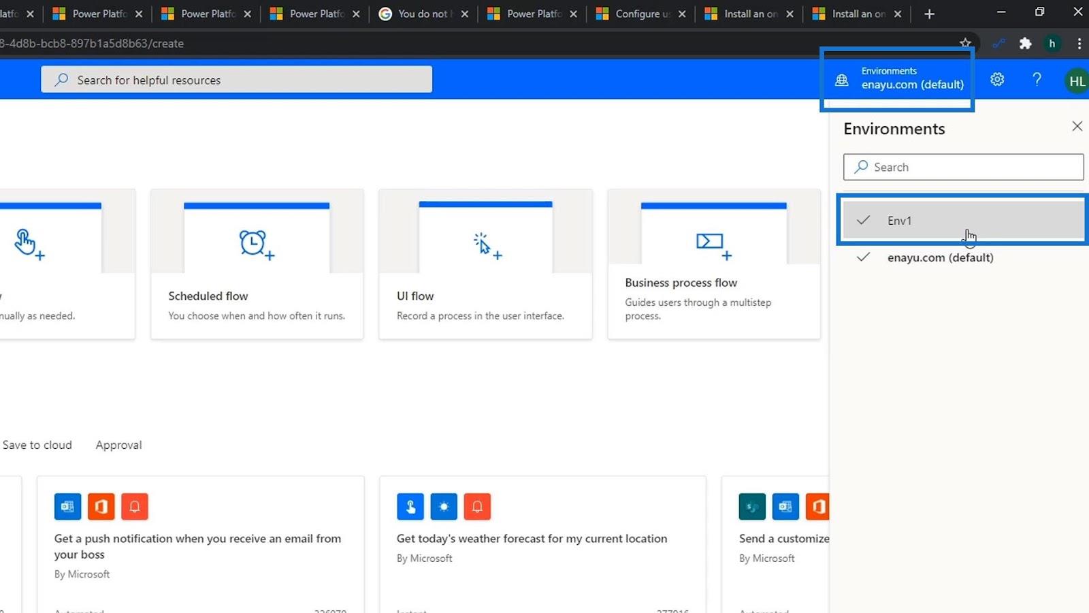The height and width of the screenshot is (613, 1089).
Task: Select the enayu.com (default) environment
Action: (963, 257)
